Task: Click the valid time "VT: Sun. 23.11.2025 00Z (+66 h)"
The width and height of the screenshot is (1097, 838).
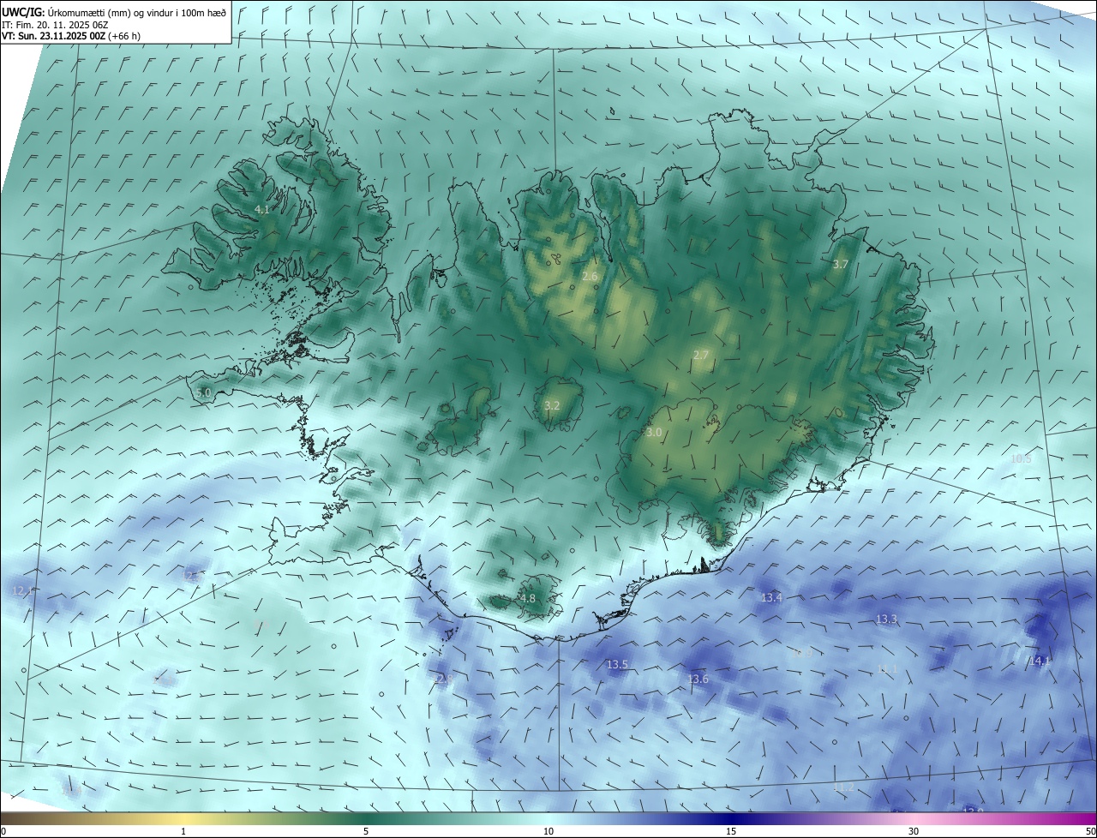Action: pos(71,36)
